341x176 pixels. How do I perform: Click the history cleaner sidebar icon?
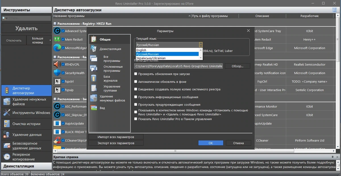[7, 124]
